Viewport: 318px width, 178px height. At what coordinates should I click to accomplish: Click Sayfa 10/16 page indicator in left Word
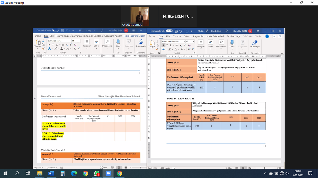(x=39, y=167)
